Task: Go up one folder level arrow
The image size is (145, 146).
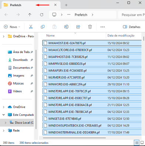Action: pos(30,15)
